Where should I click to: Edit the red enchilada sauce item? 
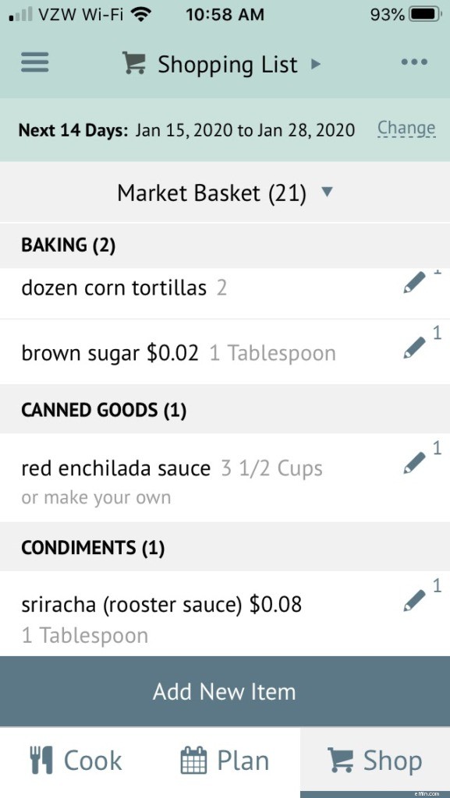click(414, 462)
